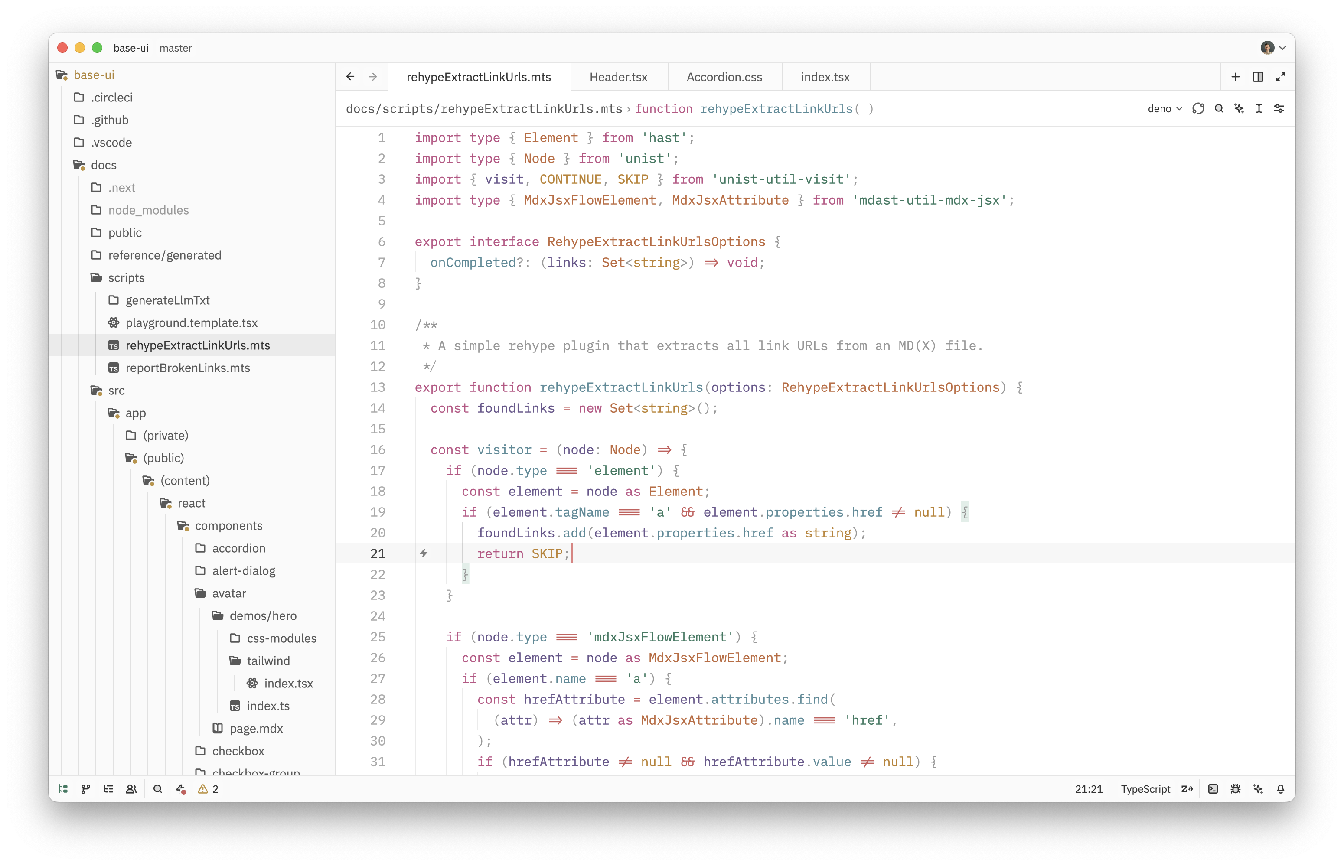Open editor controls sliders icon
Image resolution: width=1344 pixels, height=866 pixels.
1279,108
